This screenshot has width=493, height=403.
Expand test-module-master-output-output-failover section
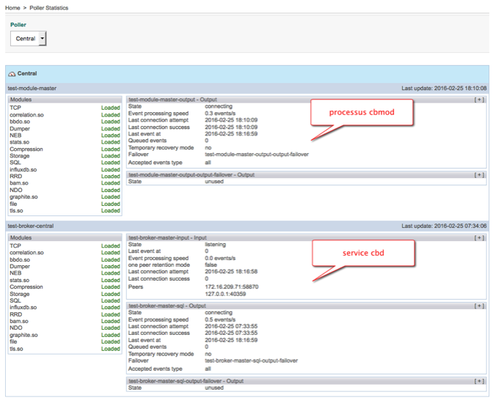click(479, 175)
